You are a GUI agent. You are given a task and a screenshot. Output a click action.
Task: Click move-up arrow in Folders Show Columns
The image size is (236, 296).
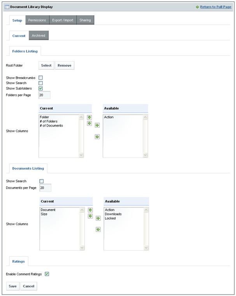pos(89,117)
